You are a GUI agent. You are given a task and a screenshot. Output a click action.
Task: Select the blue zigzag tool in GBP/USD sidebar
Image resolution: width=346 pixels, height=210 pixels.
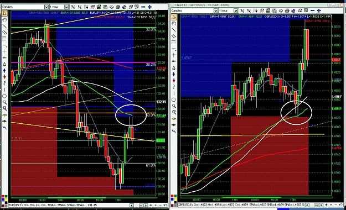tap(174, 132)
